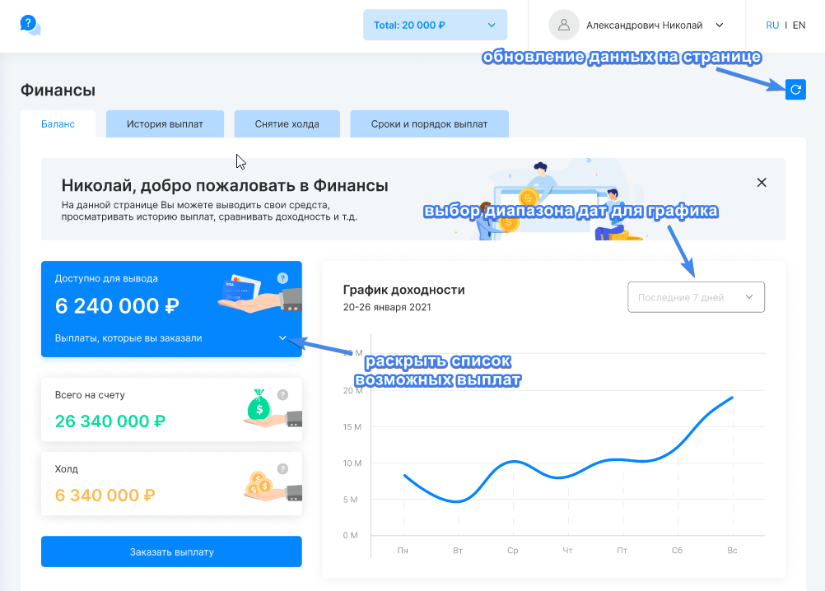This screenshot has width=825, height=591.
Task: Click the green money bag icon
Action: click(259, 406)
